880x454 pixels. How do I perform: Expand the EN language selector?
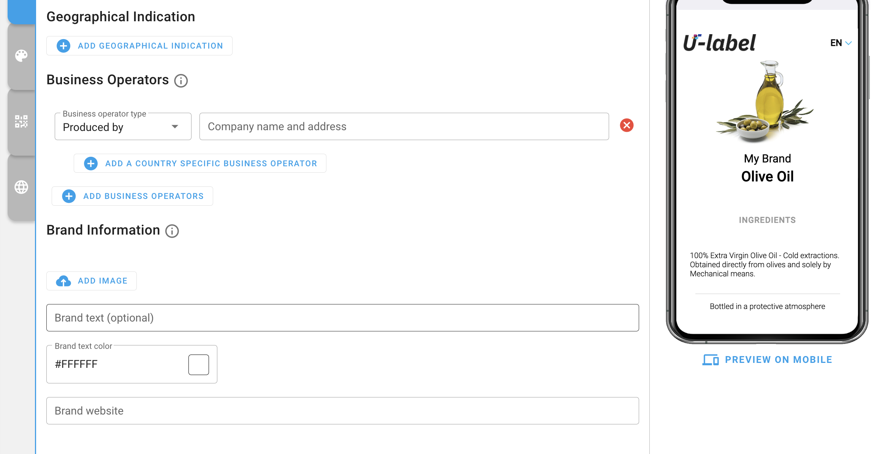pos(840,43)
